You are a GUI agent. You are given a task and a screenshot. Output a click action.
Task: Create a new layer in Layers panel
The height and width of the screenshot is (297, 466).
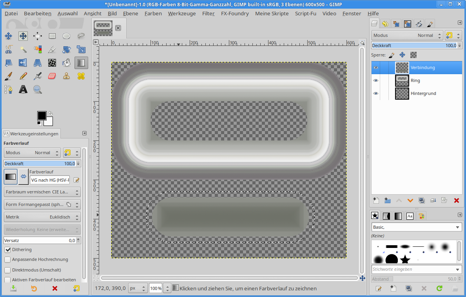click(376, 200)
